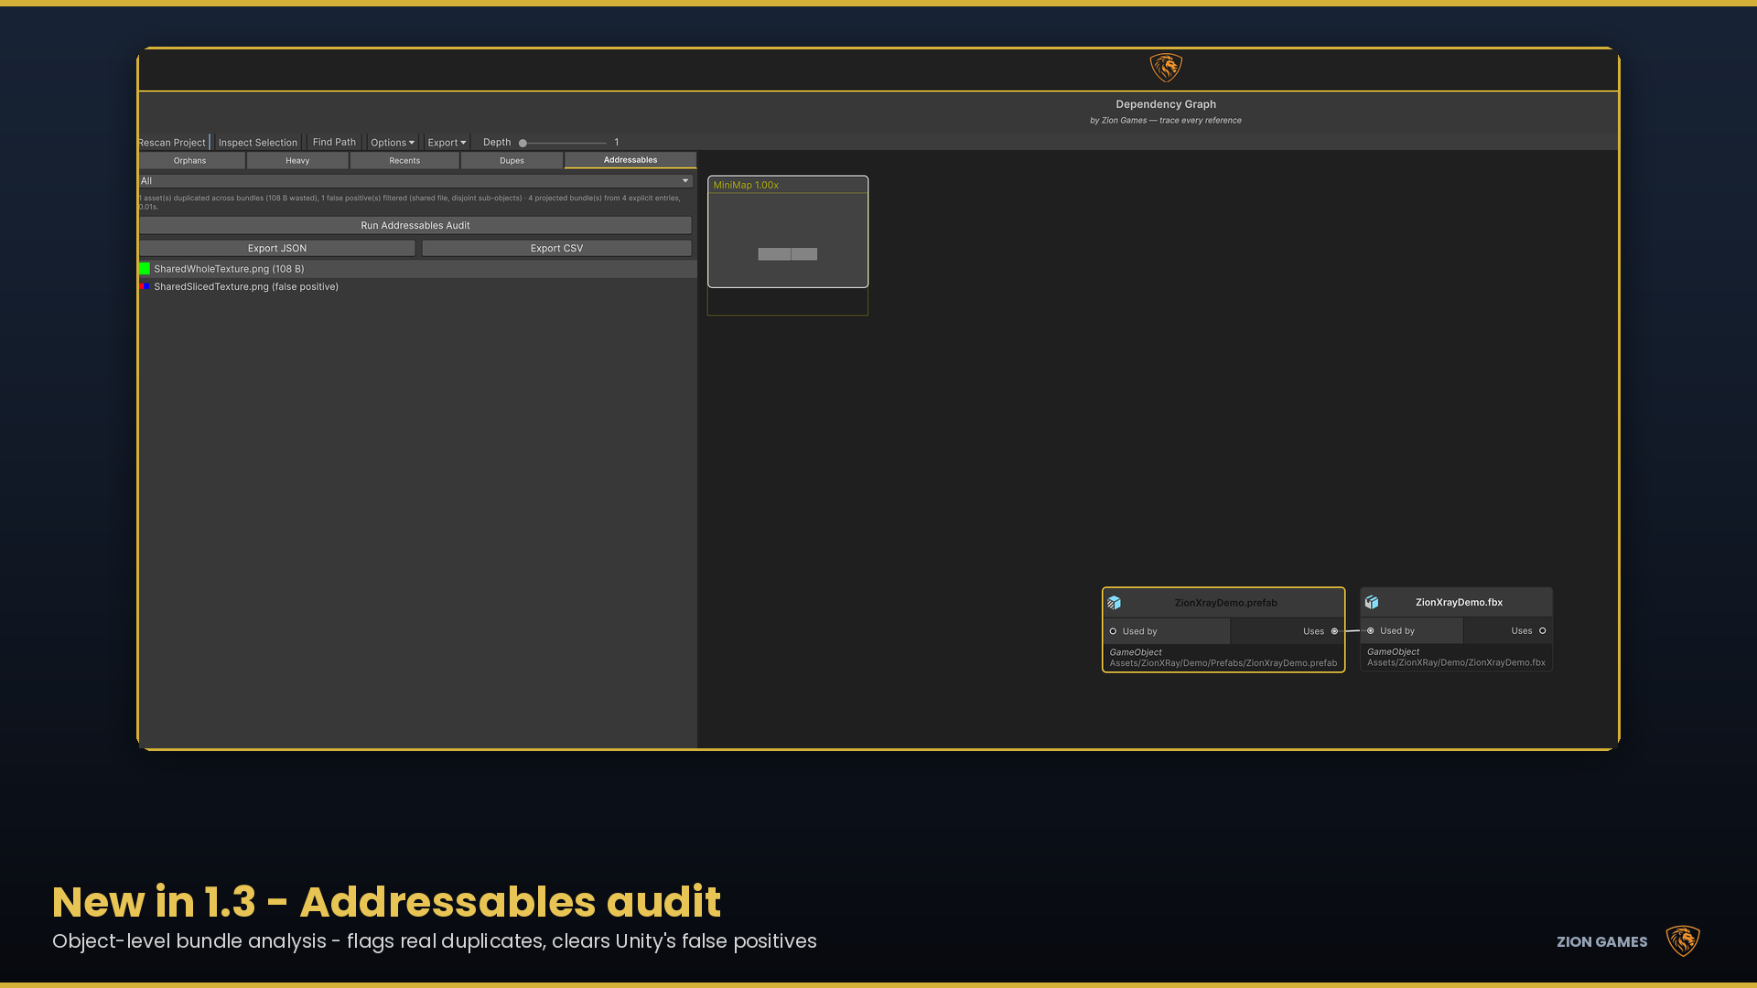Switch to the Heavy tab

pos(297,161)
